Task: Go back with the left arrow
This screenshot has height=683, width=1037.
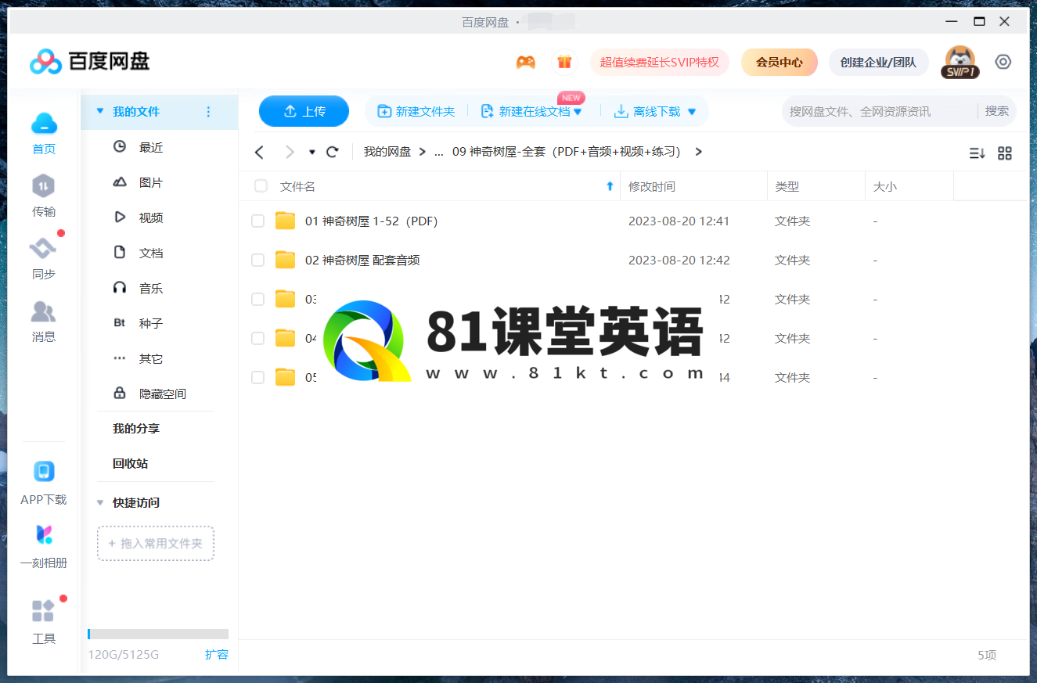Action: pos(260,152)
